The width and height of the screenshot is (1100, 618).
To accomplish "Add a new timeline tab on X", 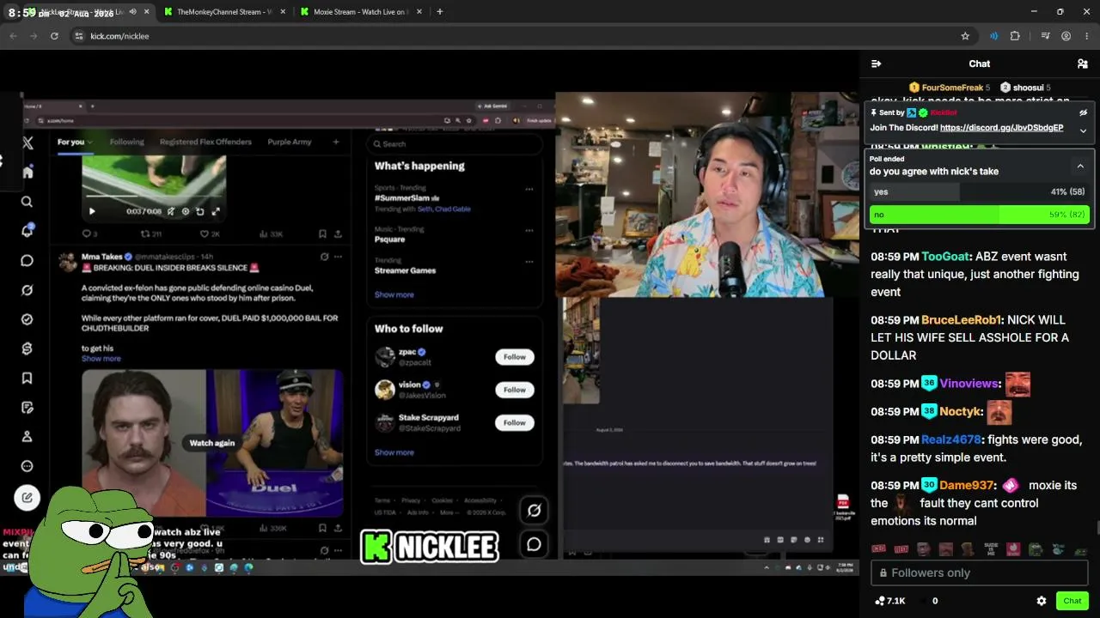I will pos(336,142).
